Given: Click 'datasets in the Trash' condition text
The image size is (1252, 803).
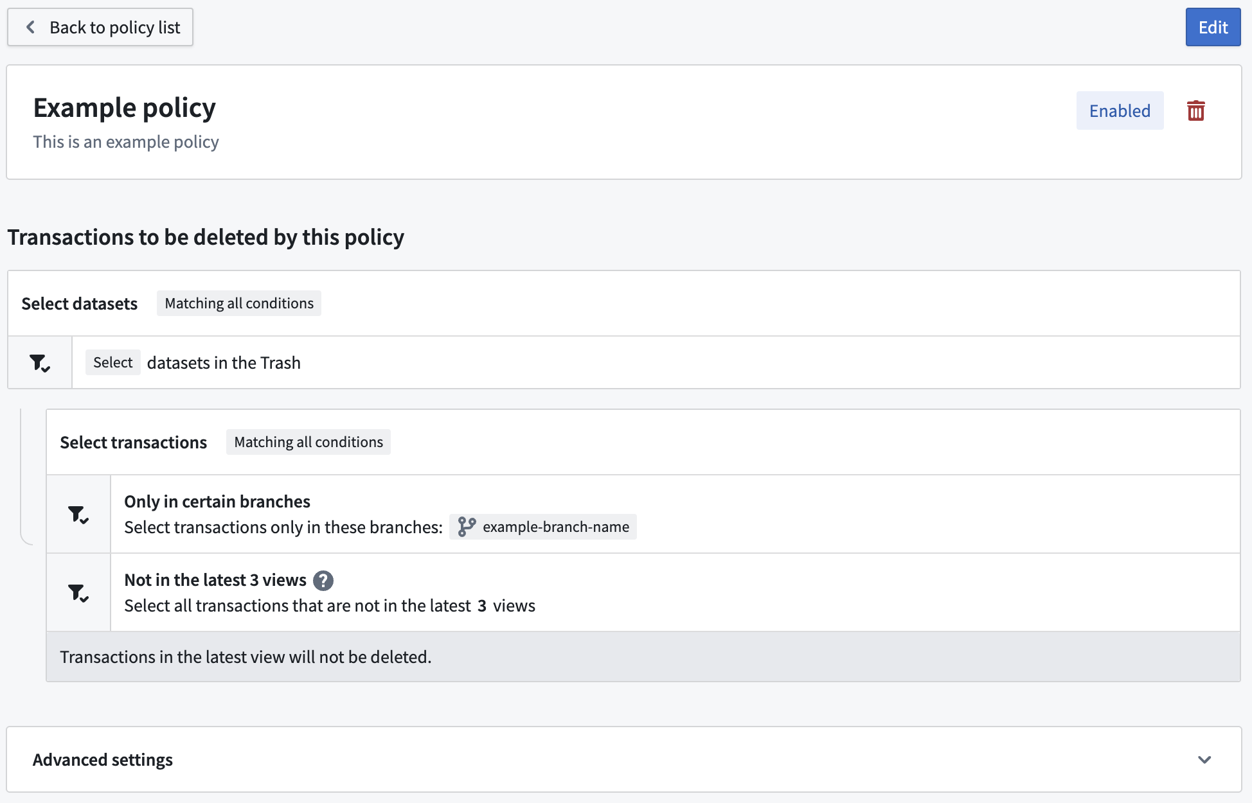Looking at the screenshot, I should (224, 362).
